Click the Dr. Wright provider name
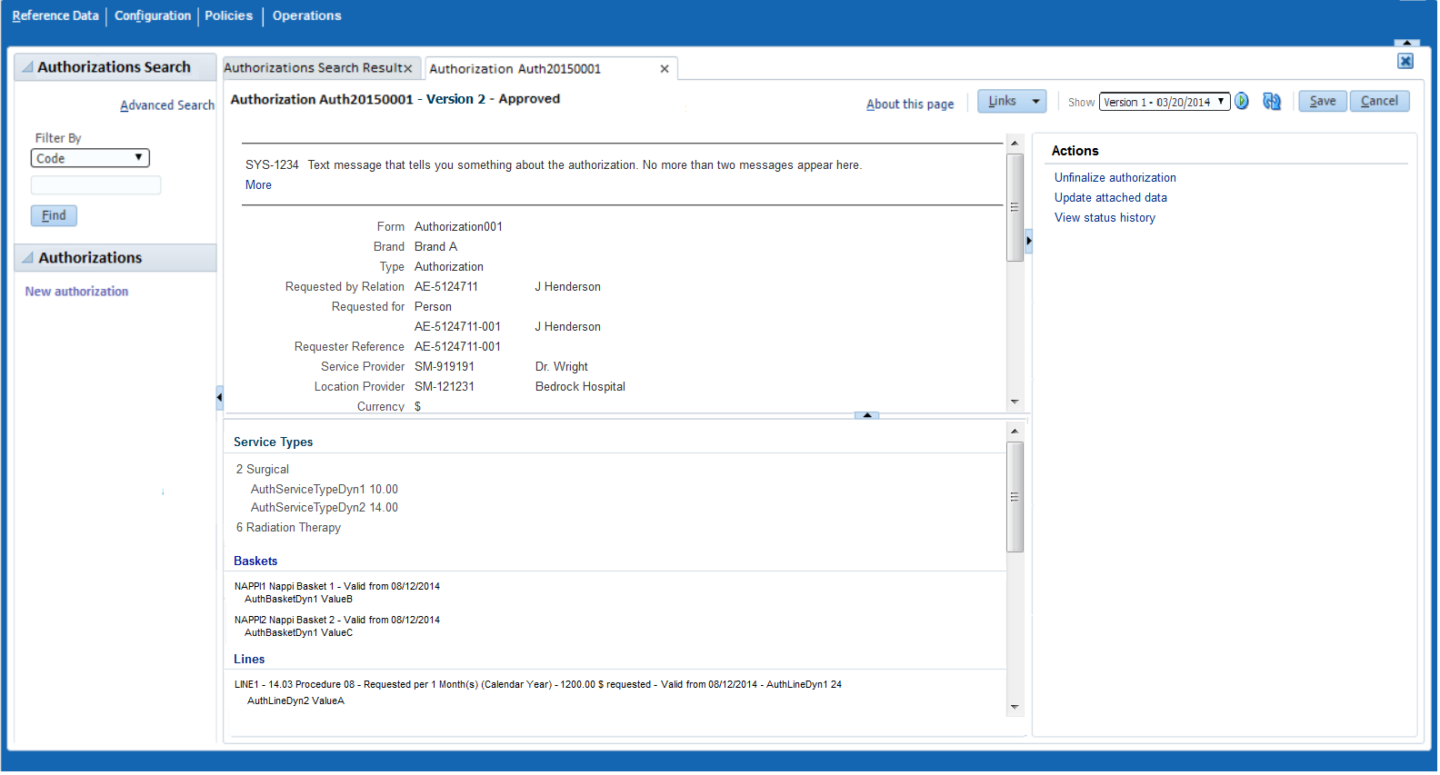Screen dimensions: 1440x775 [x=562, y=367]
